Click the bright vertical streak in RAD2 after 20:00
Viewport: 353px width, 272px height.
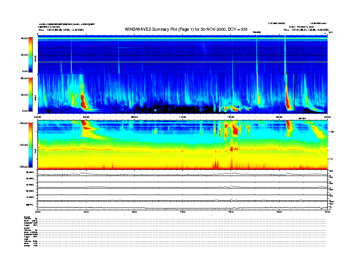point(285,53)
